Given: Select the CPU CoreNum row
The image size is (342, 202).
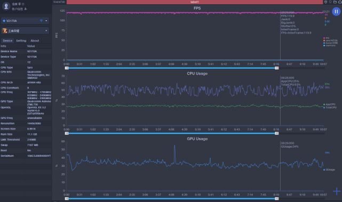Looking at the screenshot, I should pyautogui.click(x=26, y=88).
